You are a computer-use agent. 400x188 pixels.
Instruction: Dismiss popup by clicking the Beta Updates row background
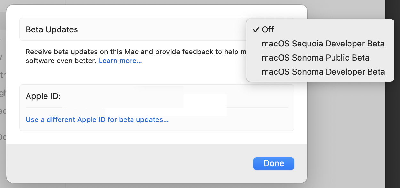coord(160,29)
